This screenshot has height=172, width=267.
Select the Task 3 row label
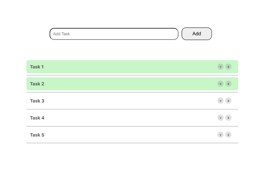37,101
